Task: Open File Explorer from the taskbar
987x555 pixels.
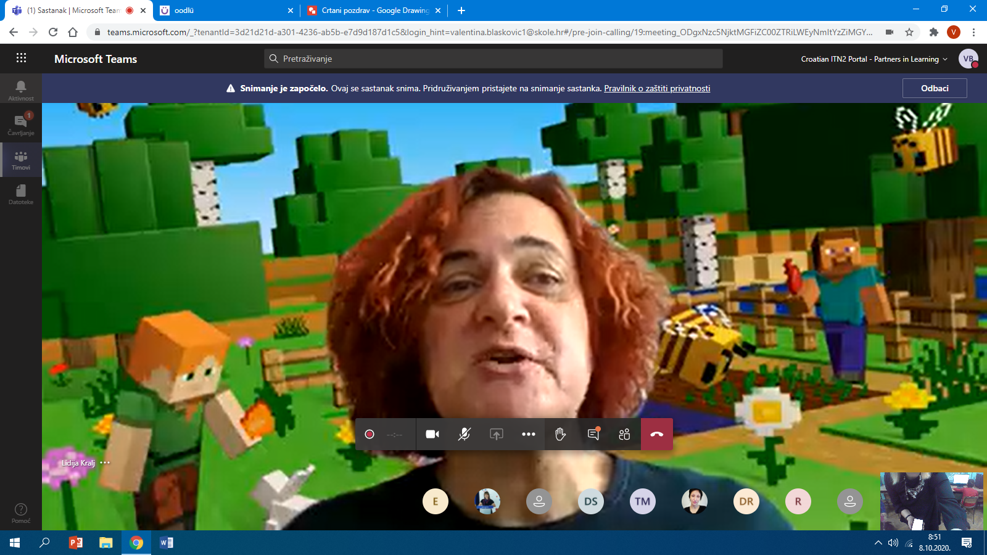Action: click(106, 543)
